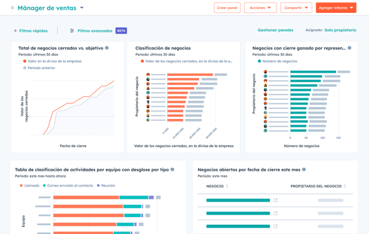Show info for Tabla de clasificación de actividades report
This screenshot has width=369, height=234.
click(x=172, y=170)
